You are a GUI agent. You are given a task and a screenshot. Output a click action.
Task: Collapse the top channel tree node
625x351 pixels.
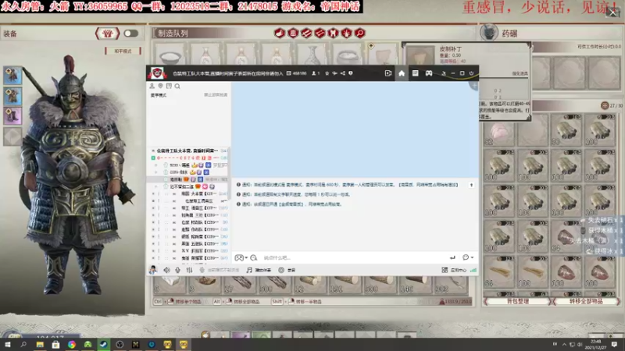[x=153, y=151]
